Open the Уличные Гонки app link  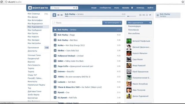coord(34,55)
